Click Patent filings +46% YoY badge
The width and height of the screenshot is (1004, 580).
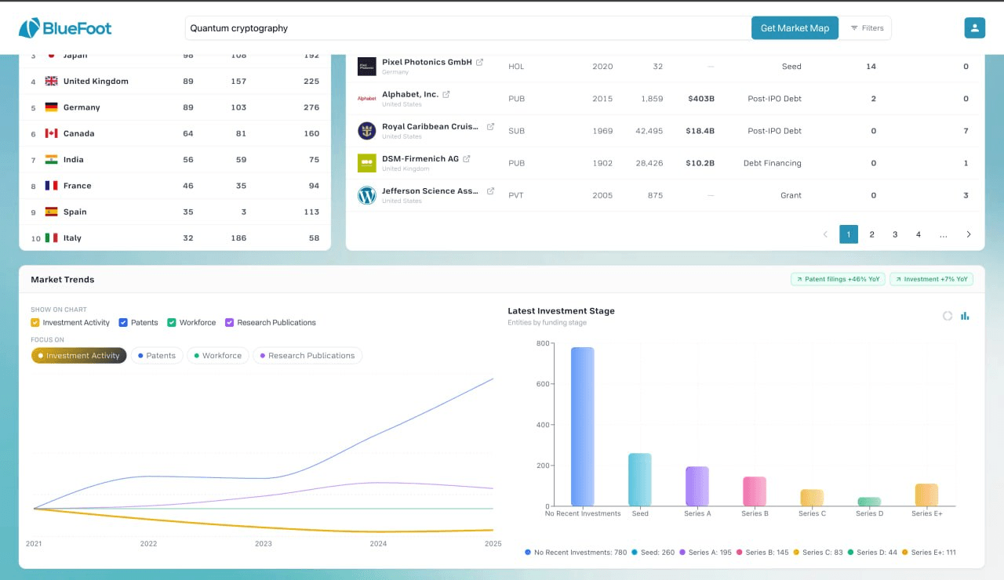click(x=838, y=279)
